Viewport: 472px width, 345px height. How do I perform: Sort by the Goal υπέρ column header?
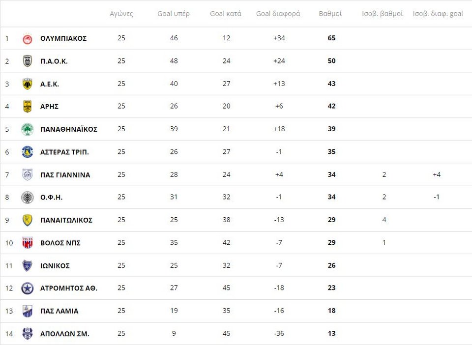coord(174,14)
